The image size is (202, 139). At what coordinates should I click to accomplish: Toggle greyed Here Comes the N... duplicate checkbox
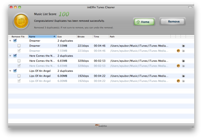coord(19,66)
